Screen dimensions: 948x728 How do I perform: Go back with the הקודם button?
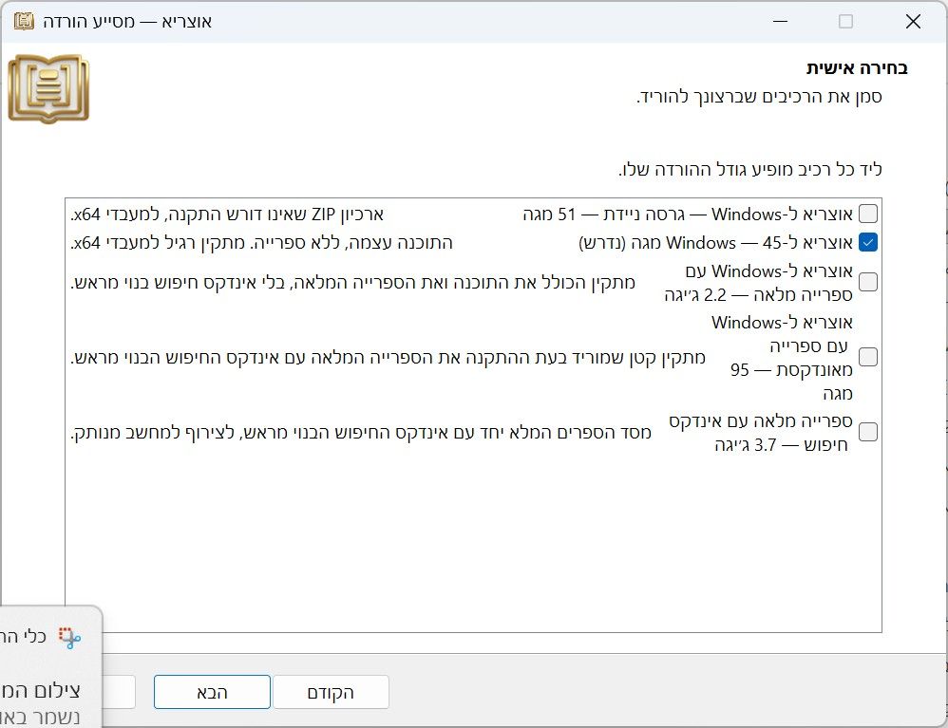[x=331, y=692]
